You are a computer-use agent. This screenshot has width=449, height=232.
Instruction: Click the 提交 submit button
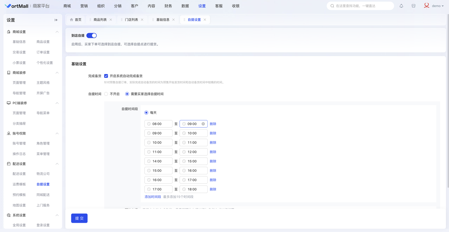click(79, 218)
